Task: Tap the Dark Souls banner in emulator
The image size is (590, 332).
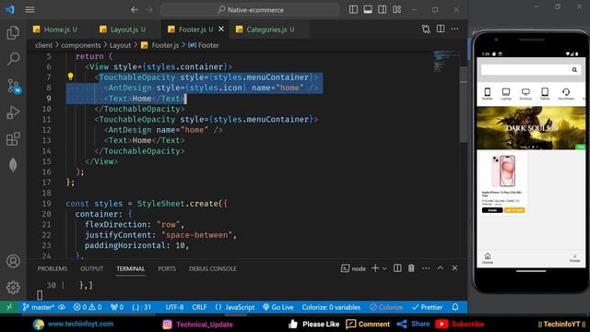Action: click(x=531, y=128)
